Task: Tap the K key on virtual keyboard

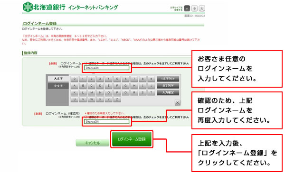Action: tap(75, 92)
